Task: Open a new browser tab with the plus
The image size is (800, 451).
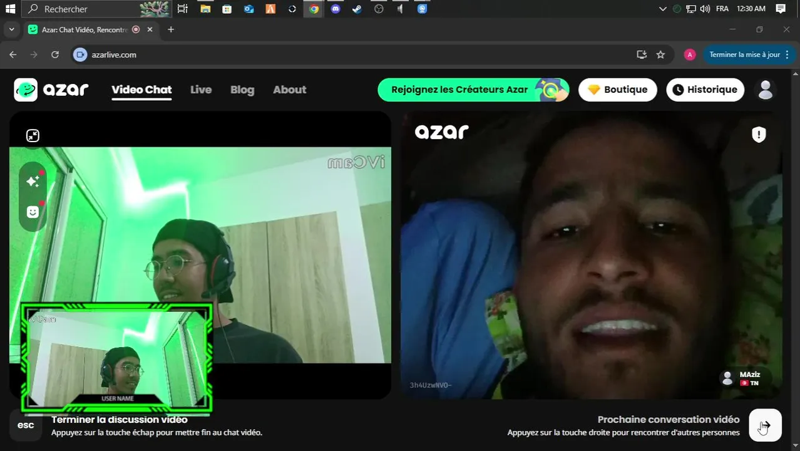Action: [x=170, y=29]
